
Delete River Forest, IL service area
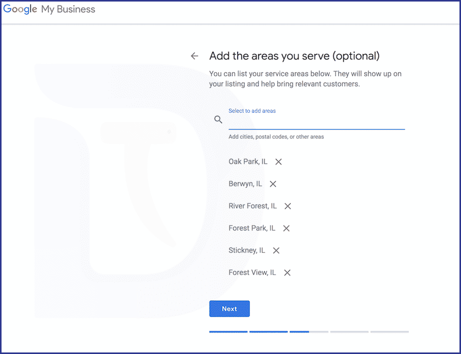[x=287, y=206]
